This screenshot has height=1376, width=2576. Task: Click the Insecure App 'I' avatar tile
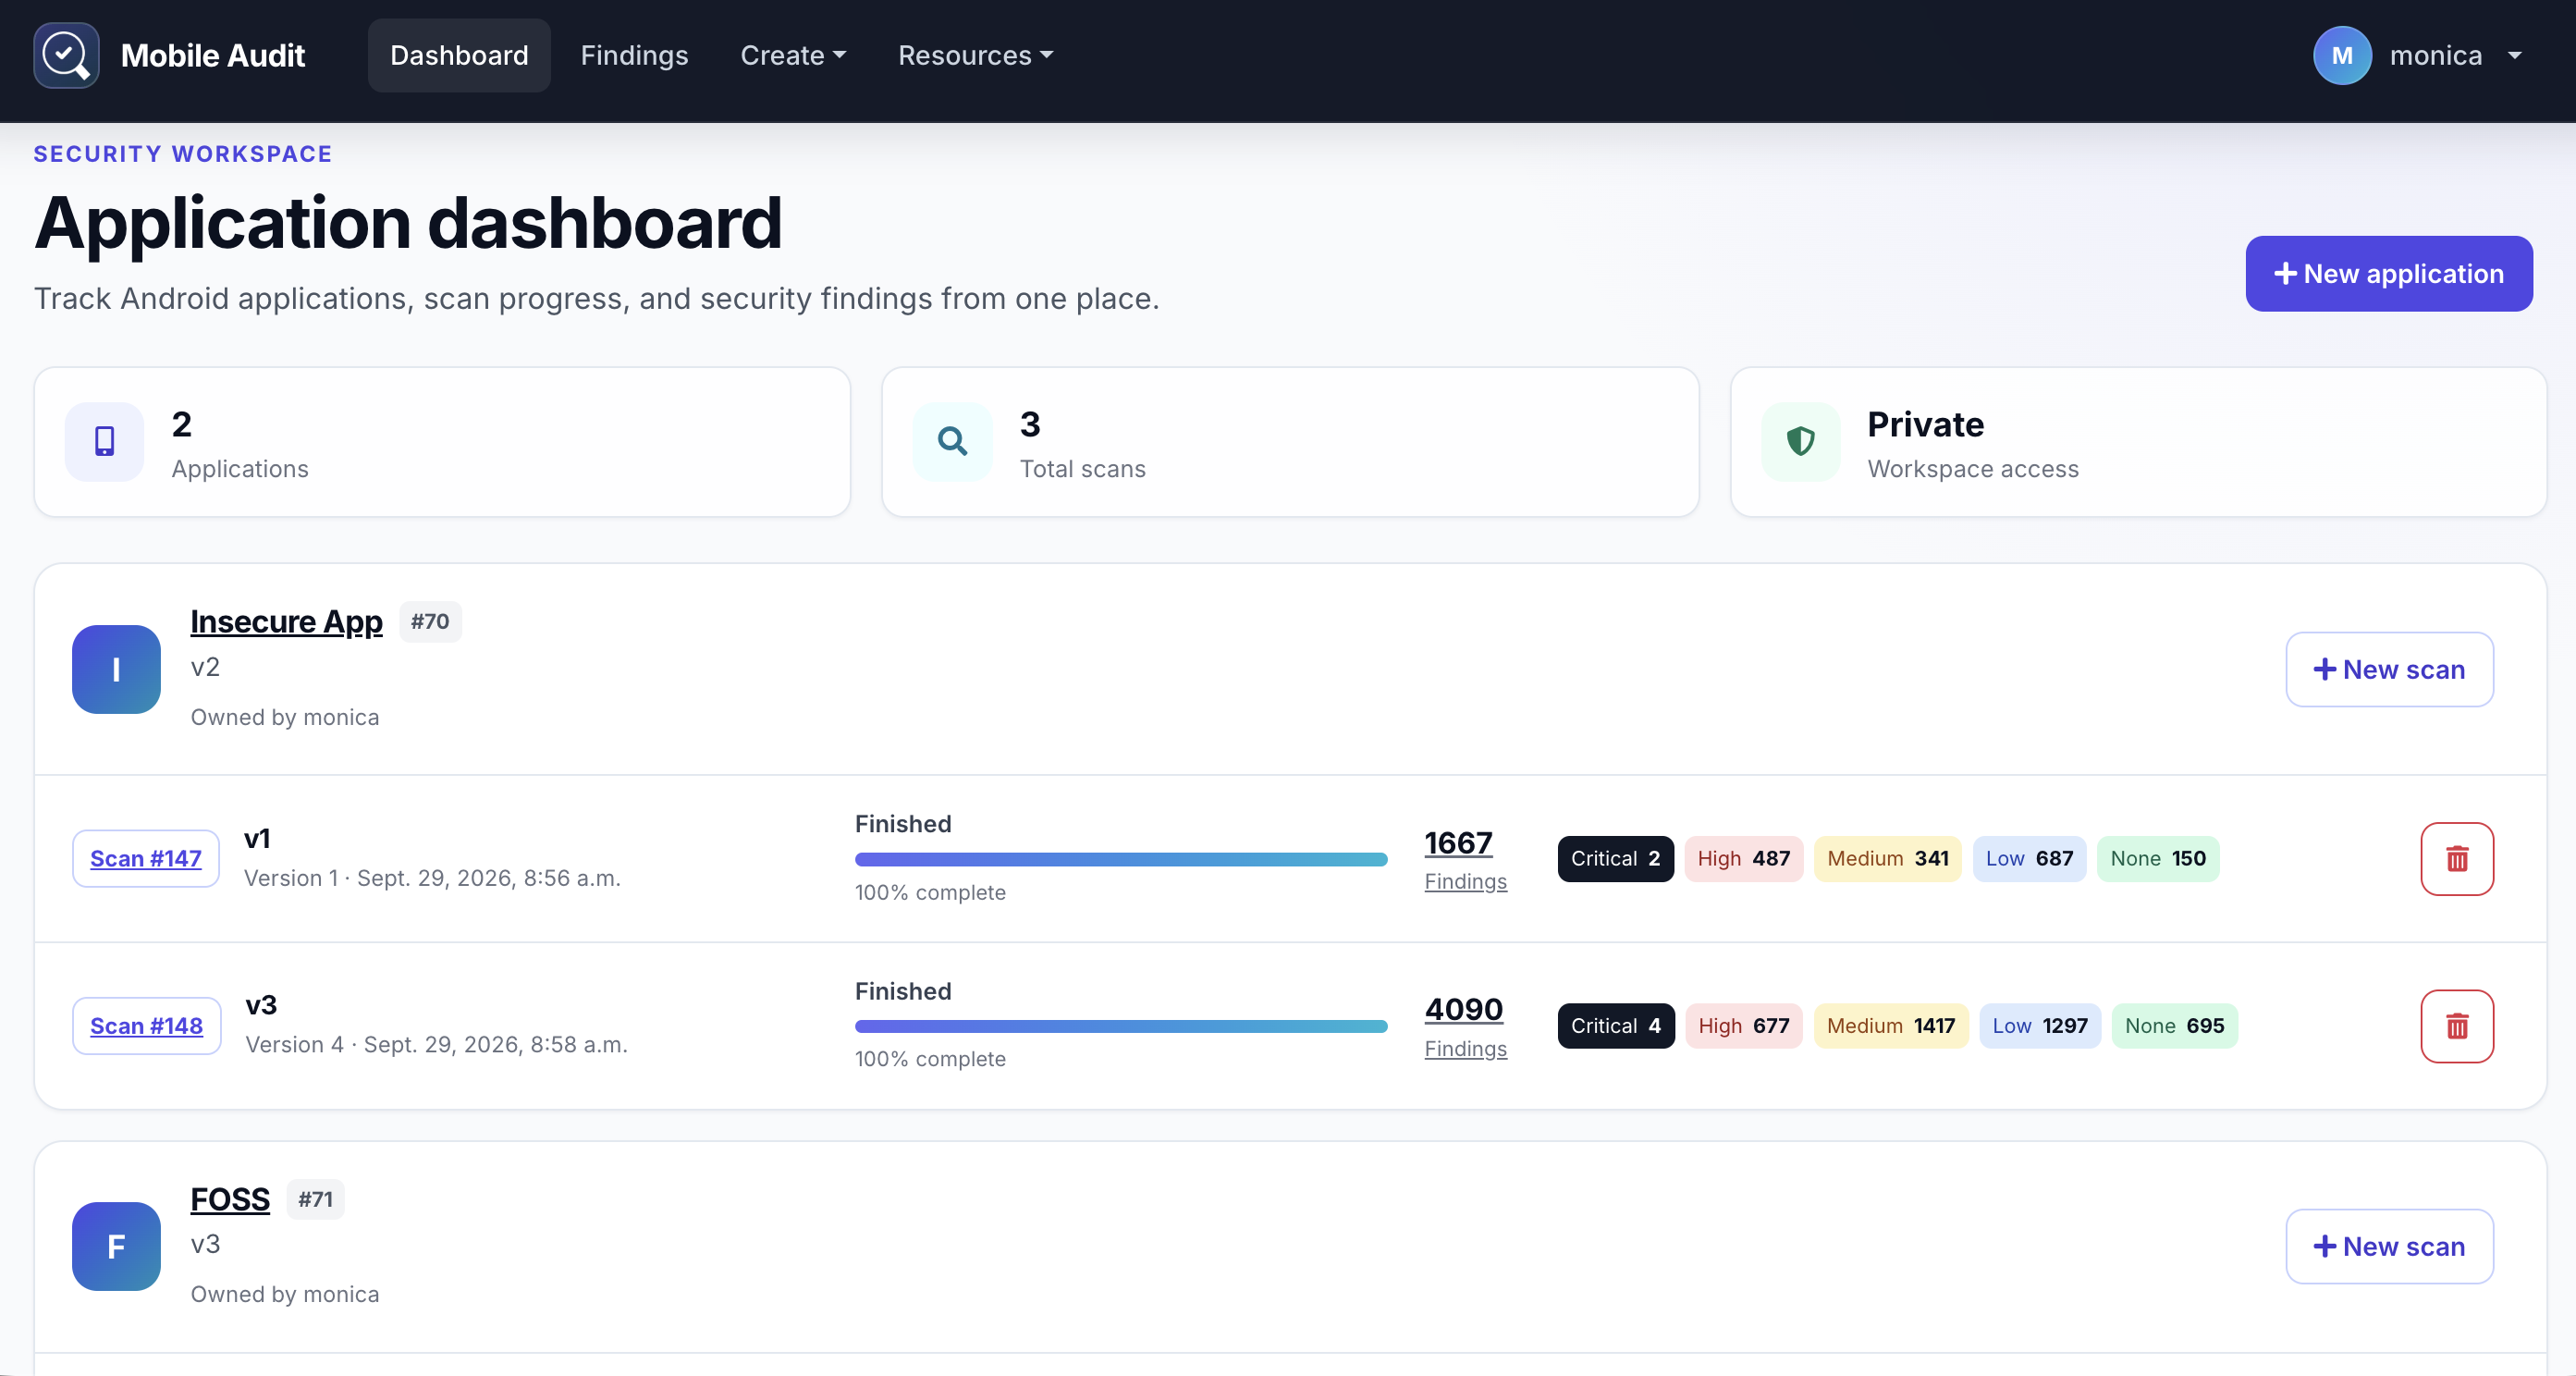click(x=116, y=669)
